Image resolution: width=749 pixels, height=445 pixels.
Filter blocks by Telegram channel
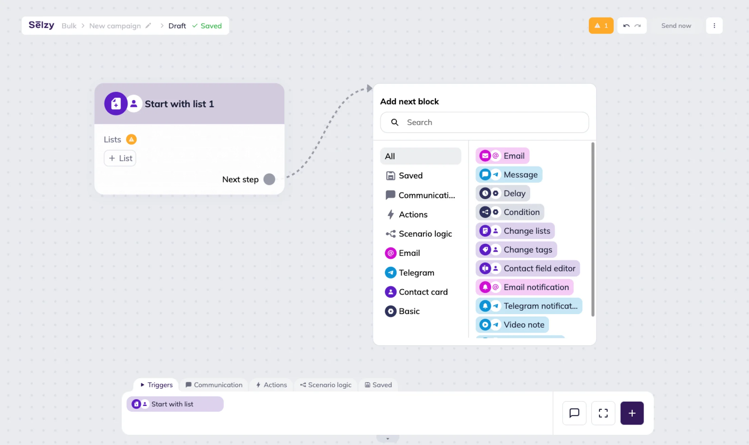(x=421, y=273)
